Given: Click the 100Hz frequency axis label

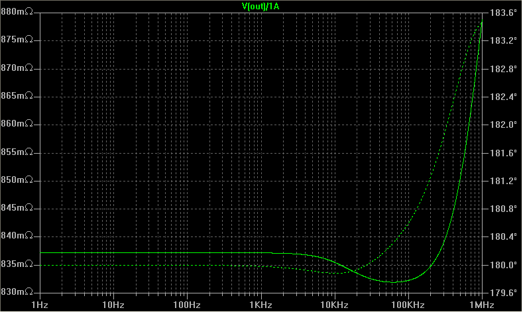Looking at the screenshot, I should click(x=187, y=305).
